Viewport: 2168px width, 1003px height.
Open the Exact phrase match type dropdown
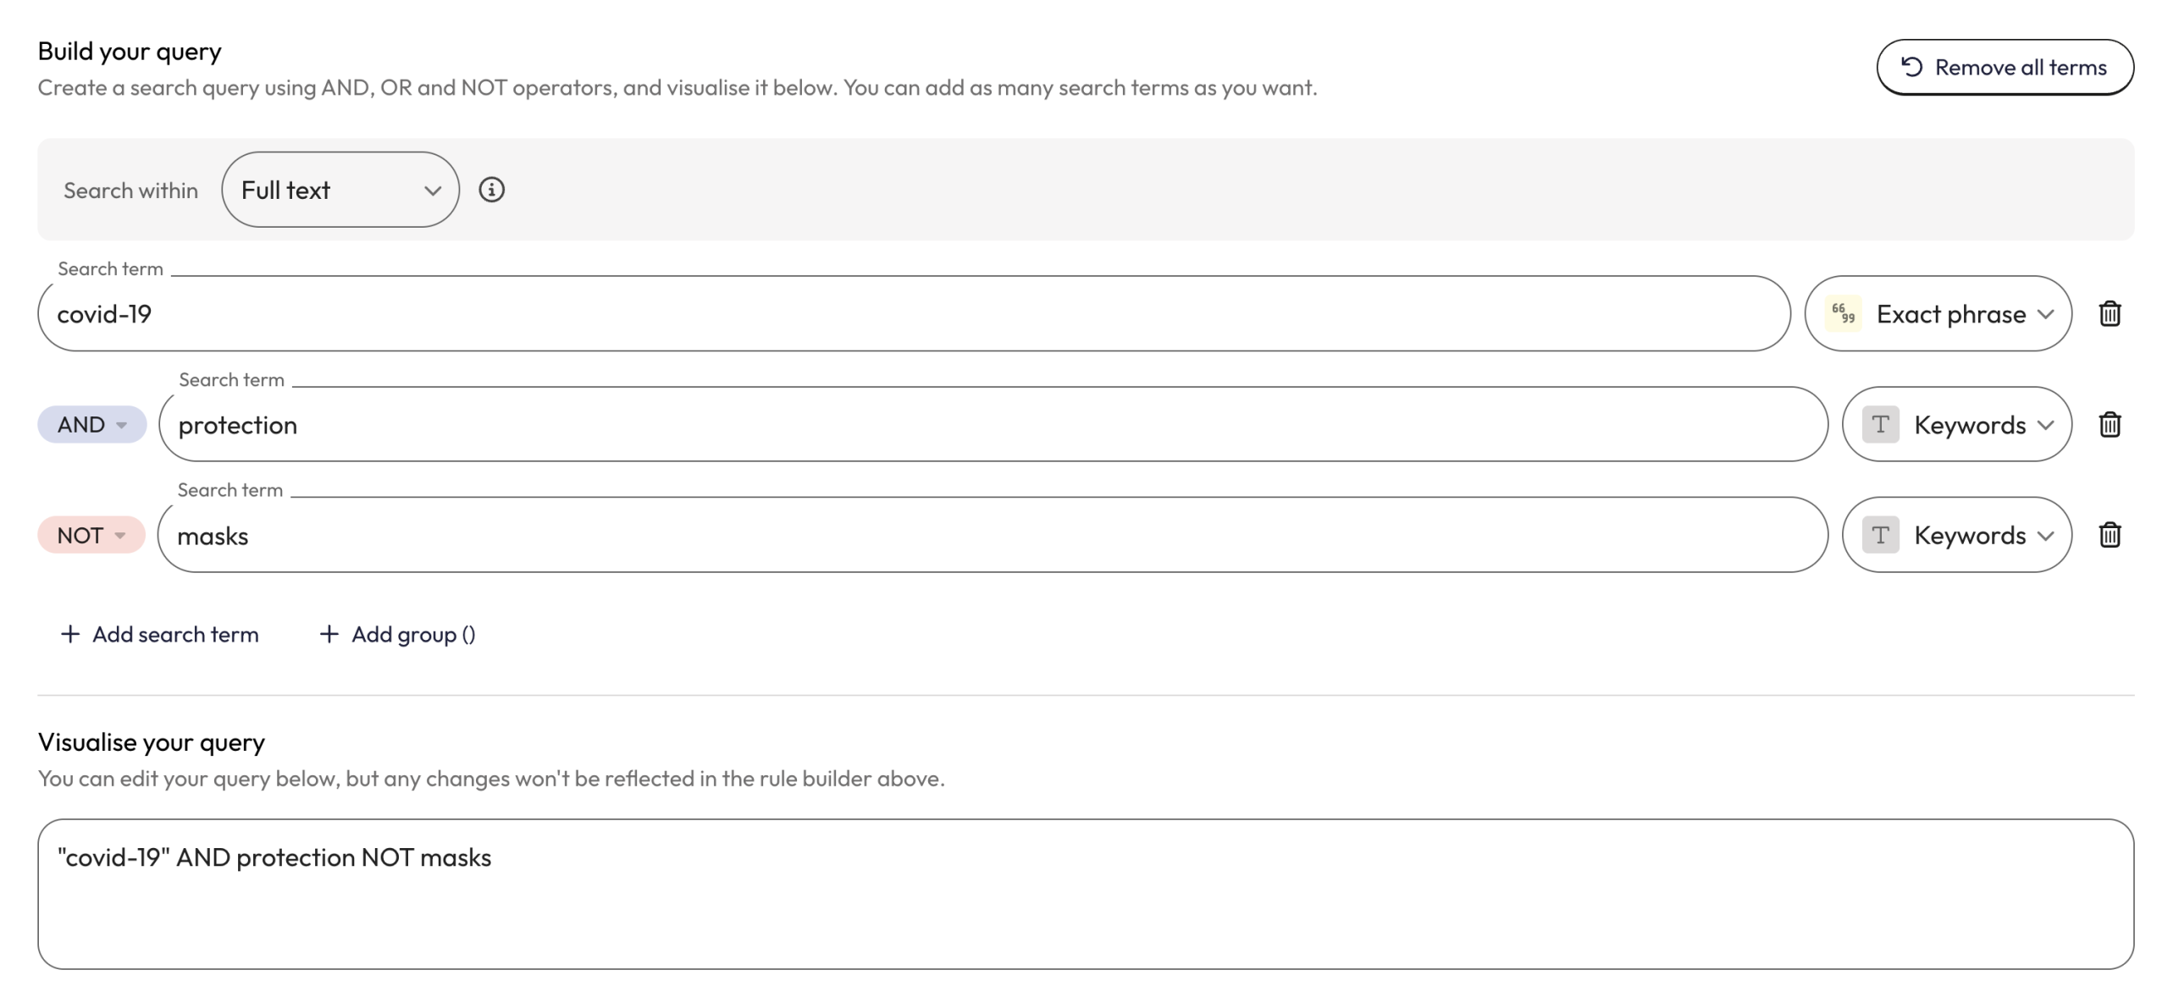1951,314
